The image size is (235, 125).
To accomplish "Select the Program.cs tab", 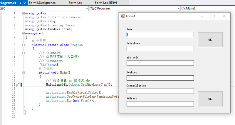I will [x=8, y=3].
